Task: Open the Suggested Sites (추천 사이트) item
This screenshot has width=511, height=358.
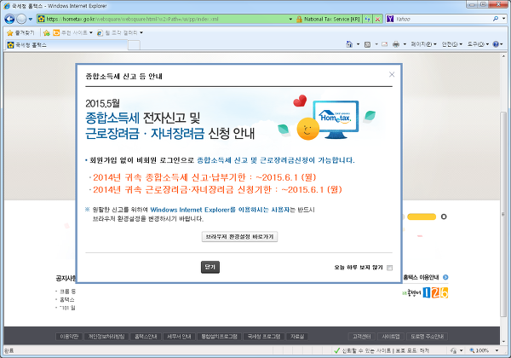Action: pos(72,32)
